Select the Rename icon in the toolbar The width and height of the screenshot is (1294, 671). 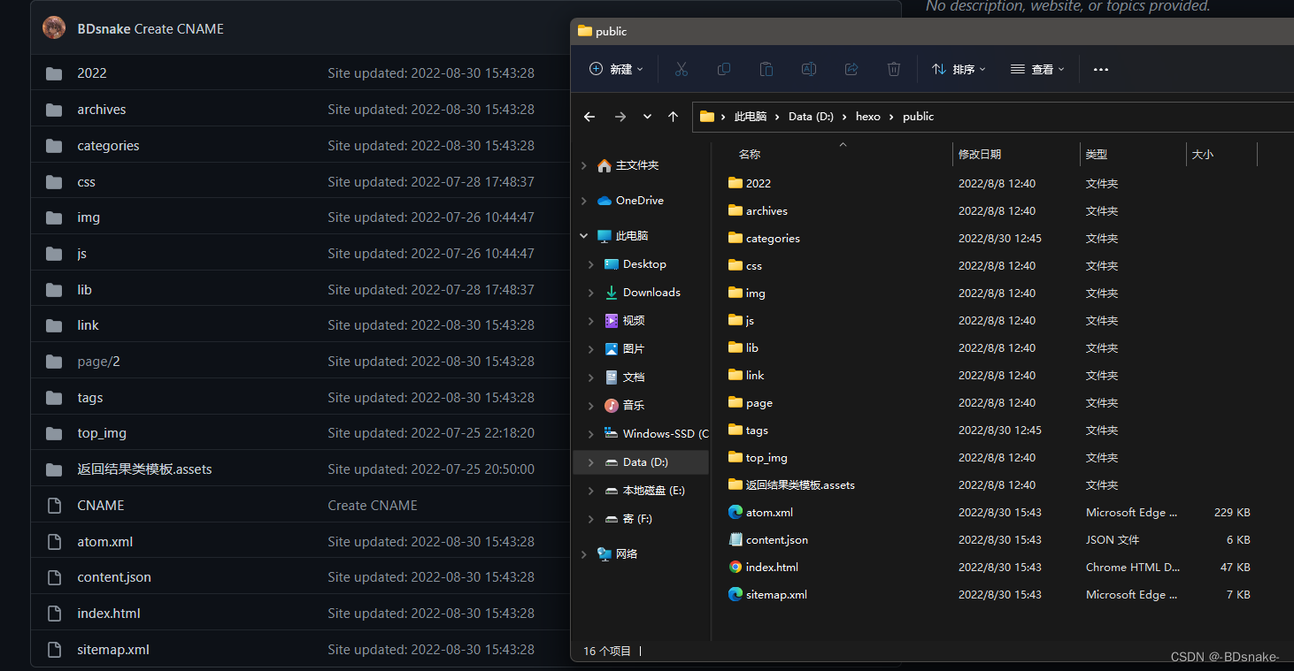[x=808, y=69]
